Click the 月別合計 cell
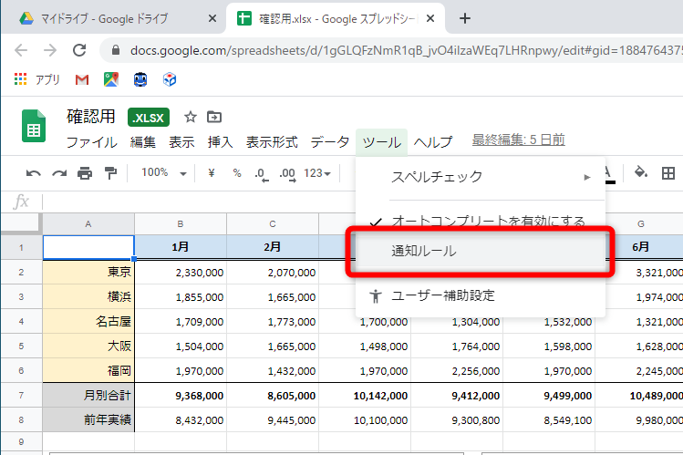 pos(88,396)
